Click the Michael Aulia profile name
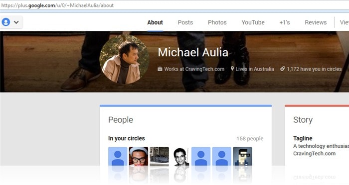The height and width of the screenshot is (185, 349). 193,52
